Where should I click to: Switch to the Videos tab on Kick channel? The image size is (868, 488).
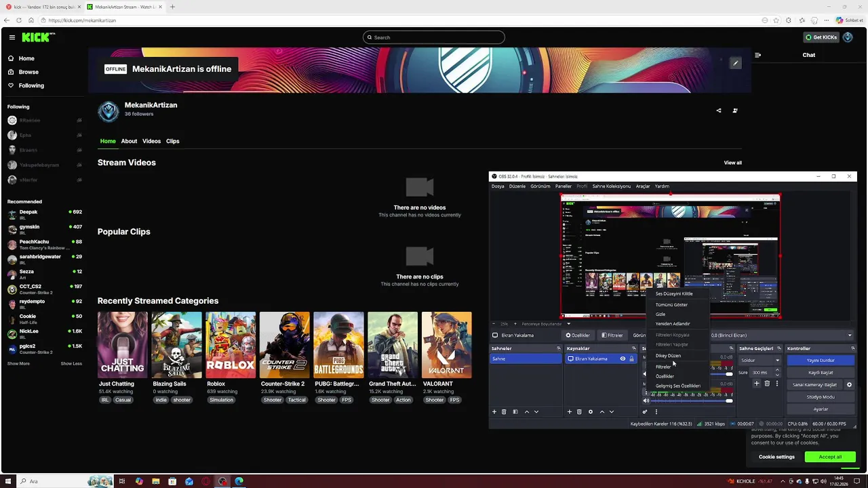click(x=151, y=141)
